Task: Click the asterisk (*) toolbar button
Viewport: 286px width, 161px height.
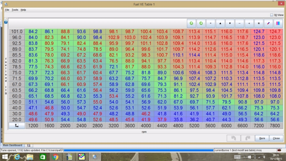Action: 259,23
